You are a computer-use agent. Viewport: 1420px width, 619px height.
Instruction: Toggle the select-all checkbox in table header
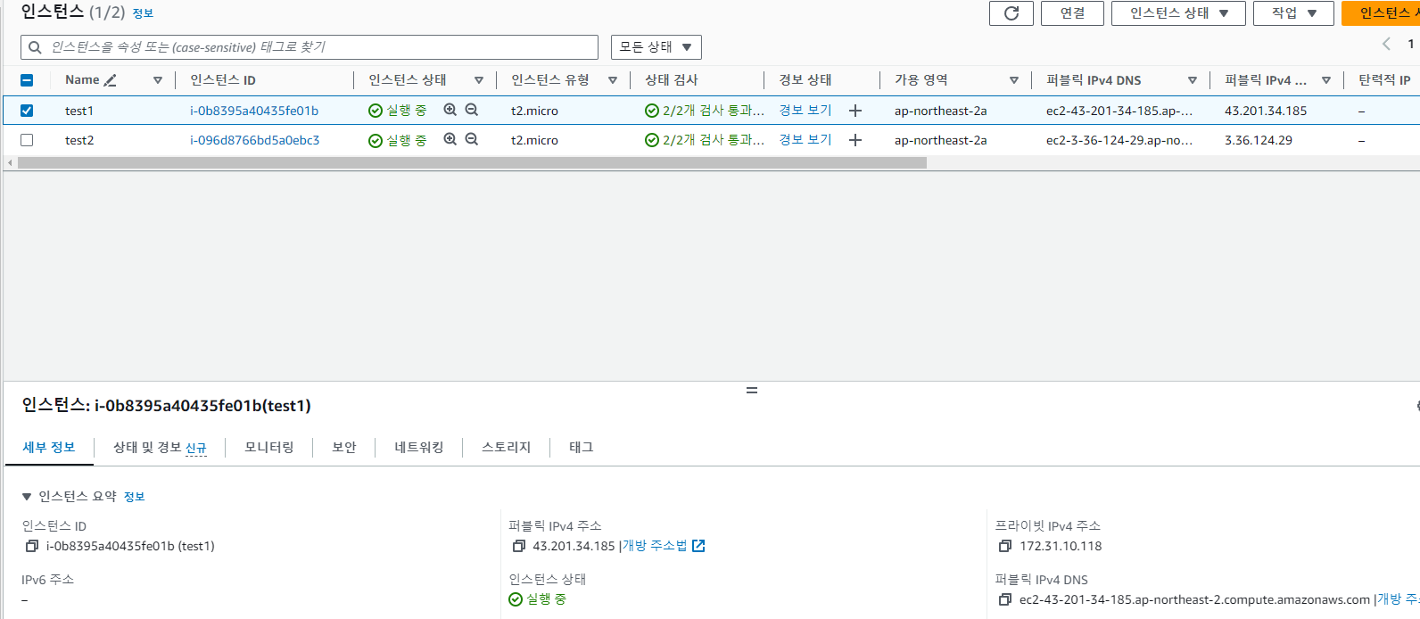pyautogui.click(x=27, y=80)
